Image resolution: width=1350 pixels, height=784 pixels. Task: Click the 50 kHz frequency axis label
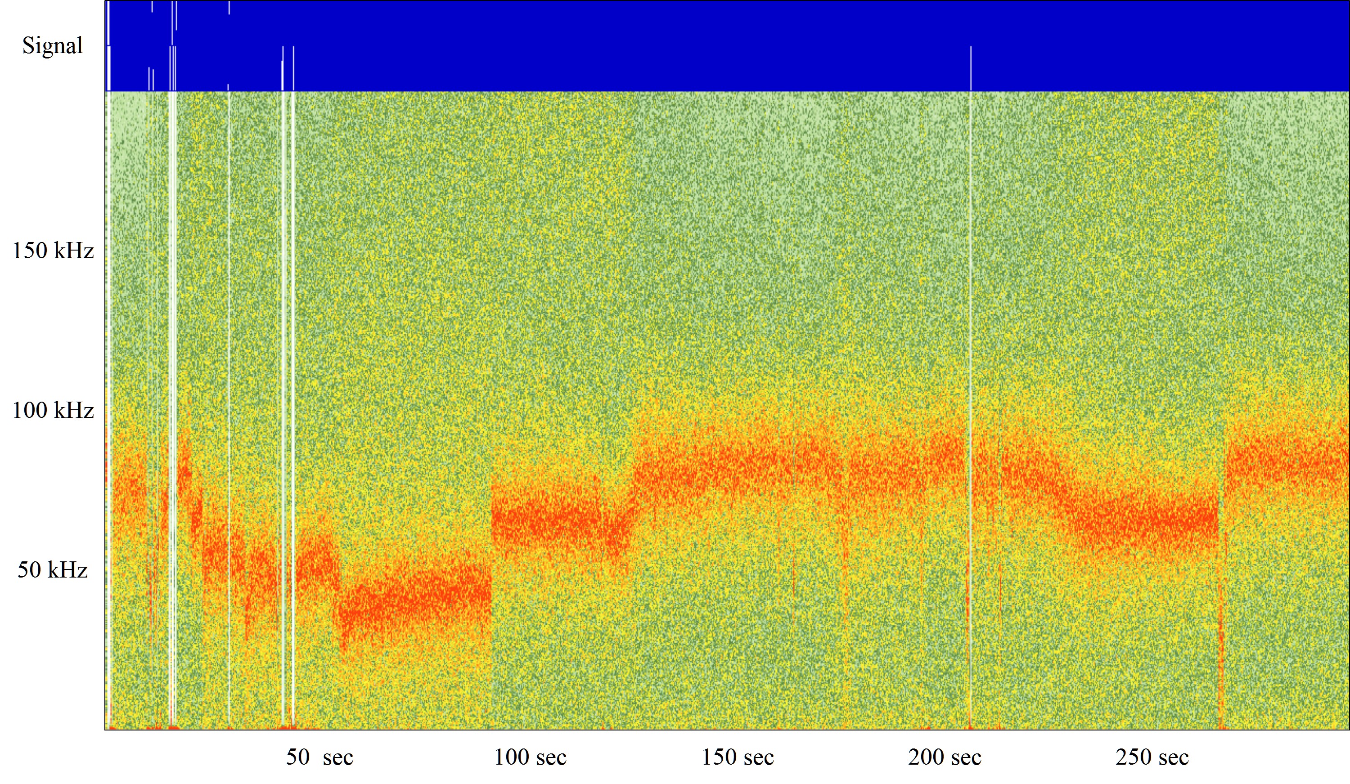point(53,569)
